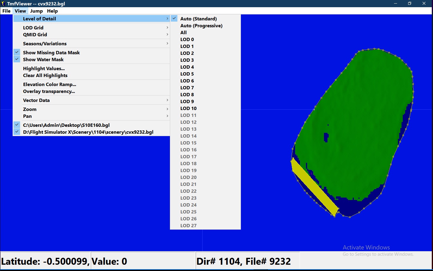The image size is (433, 271).
Task: Choose Clear All Highlights
Action: tap(91, 75)
